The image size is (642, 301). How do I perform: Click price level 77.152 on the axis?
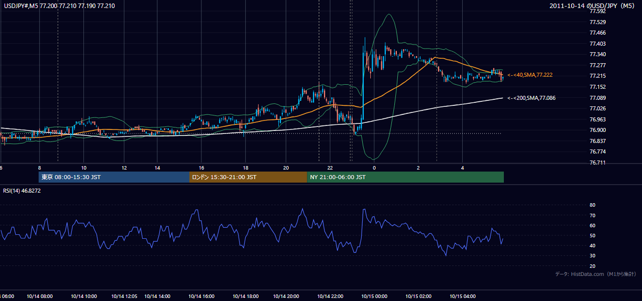click(597, 87)
